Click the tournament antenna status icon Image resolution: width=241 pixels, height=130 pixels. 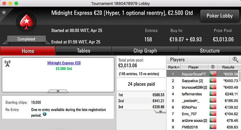[x=8, y=64]
